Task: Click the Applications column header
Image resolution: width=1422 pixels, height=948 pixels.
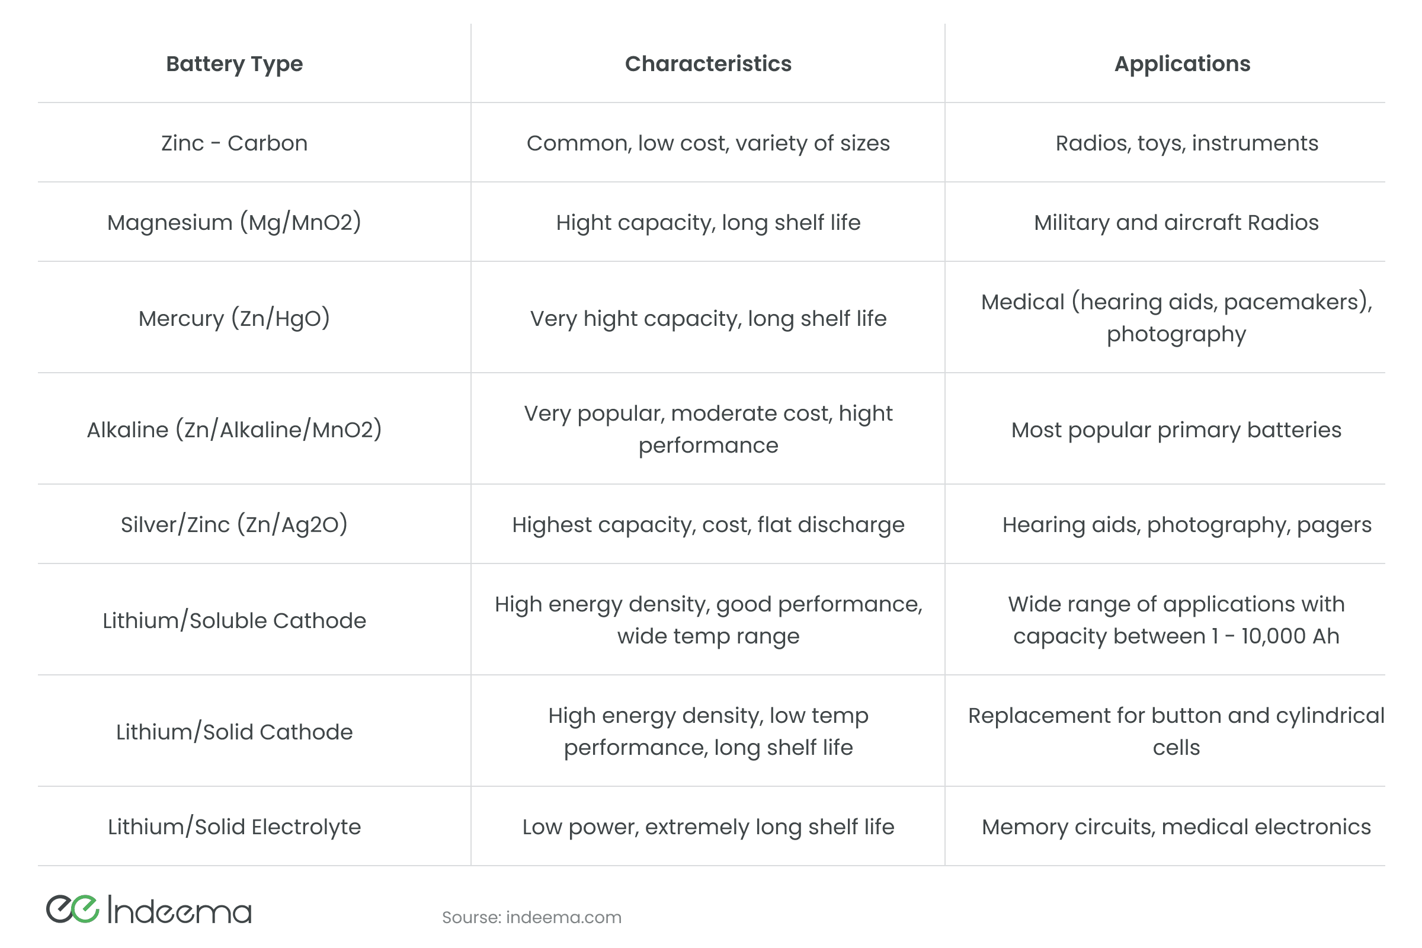Action: pyautogui.click(x=1182, y=63)
